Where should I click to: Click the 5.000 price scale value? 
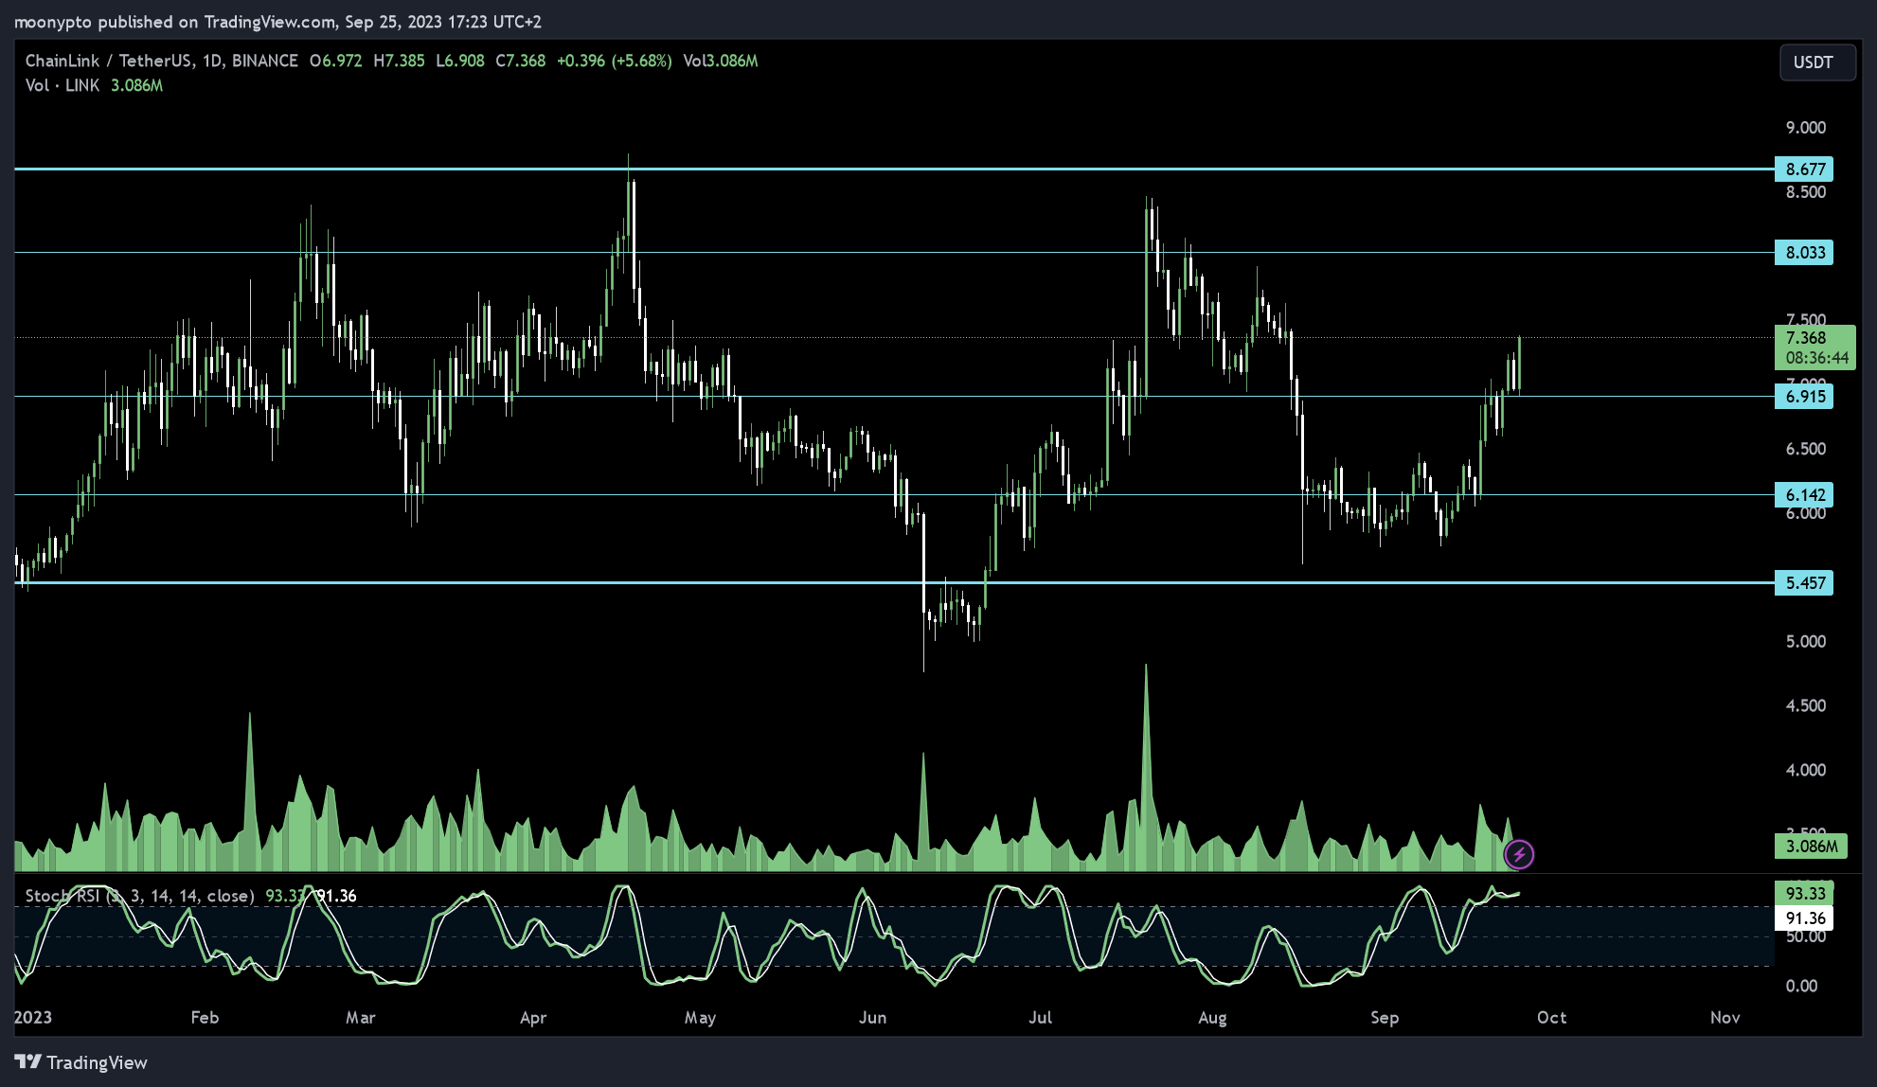(x=1805, y=642)
